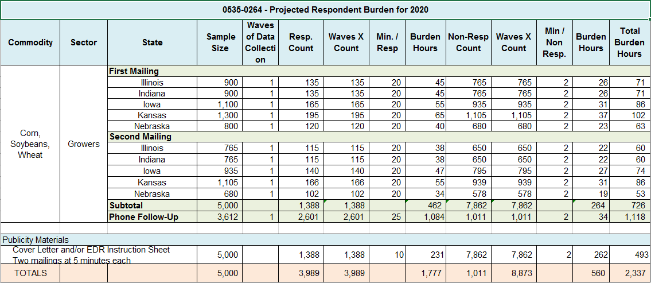
Task: Click publicity burden hours '231'
Action: pyautogui.click(x=426, y=255)
